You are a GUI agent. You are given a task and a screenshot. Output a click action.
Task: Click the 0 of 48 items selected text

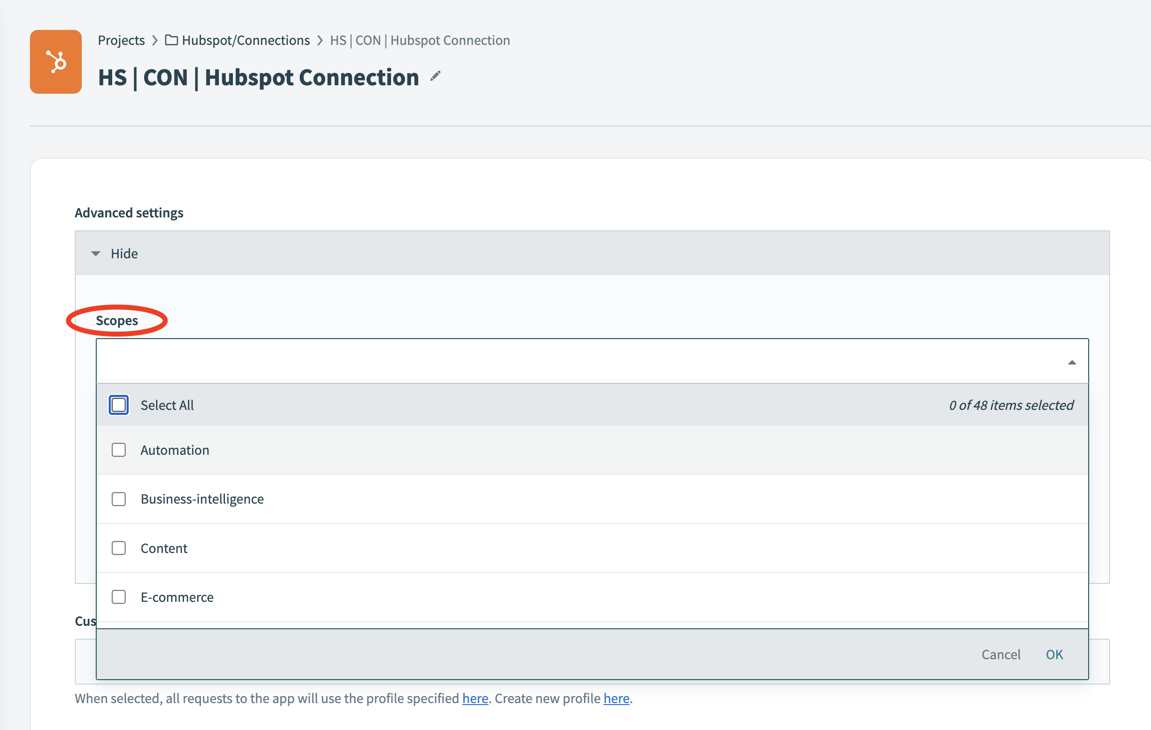pyautogui.click(x=1011, y=405)
